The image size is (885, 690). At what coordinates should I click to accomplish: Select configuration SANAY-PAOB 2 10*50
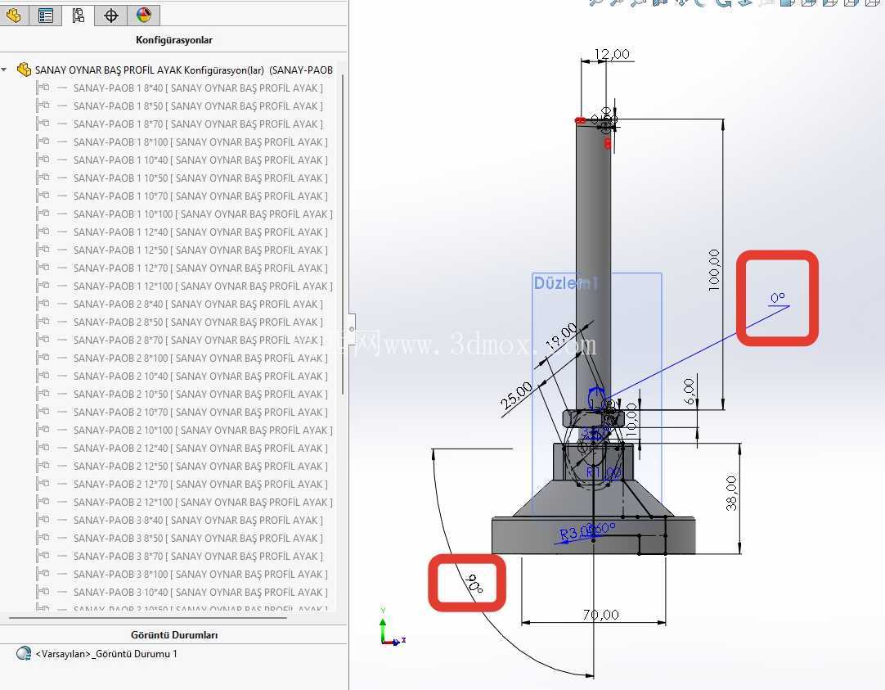[x=200, y=395]
